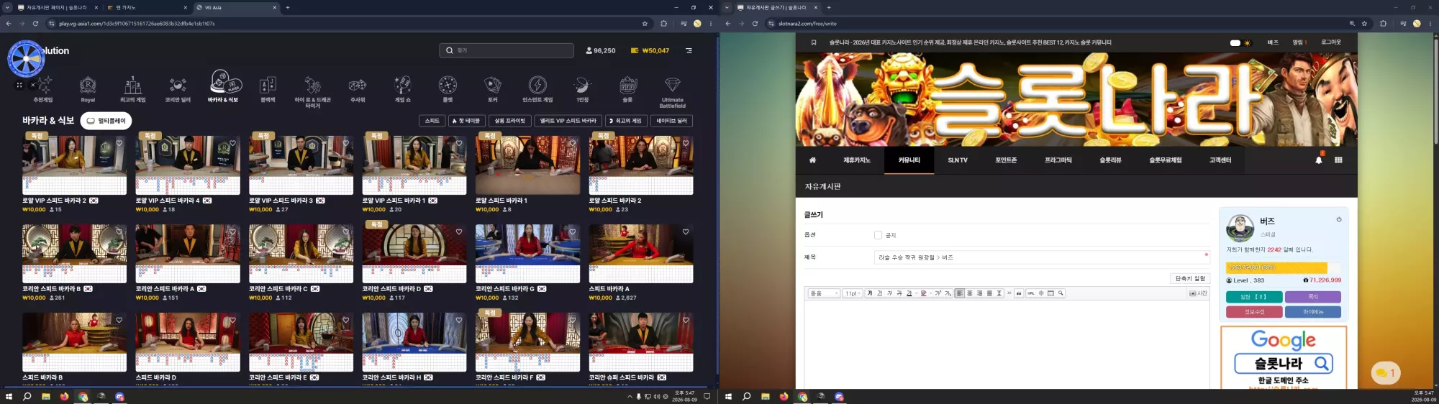Image resolution: width=1439 pixels, height=404 pixels.
Task: Open the Royal game category icon
Action: pyautogui.click(x=88, y=86)
